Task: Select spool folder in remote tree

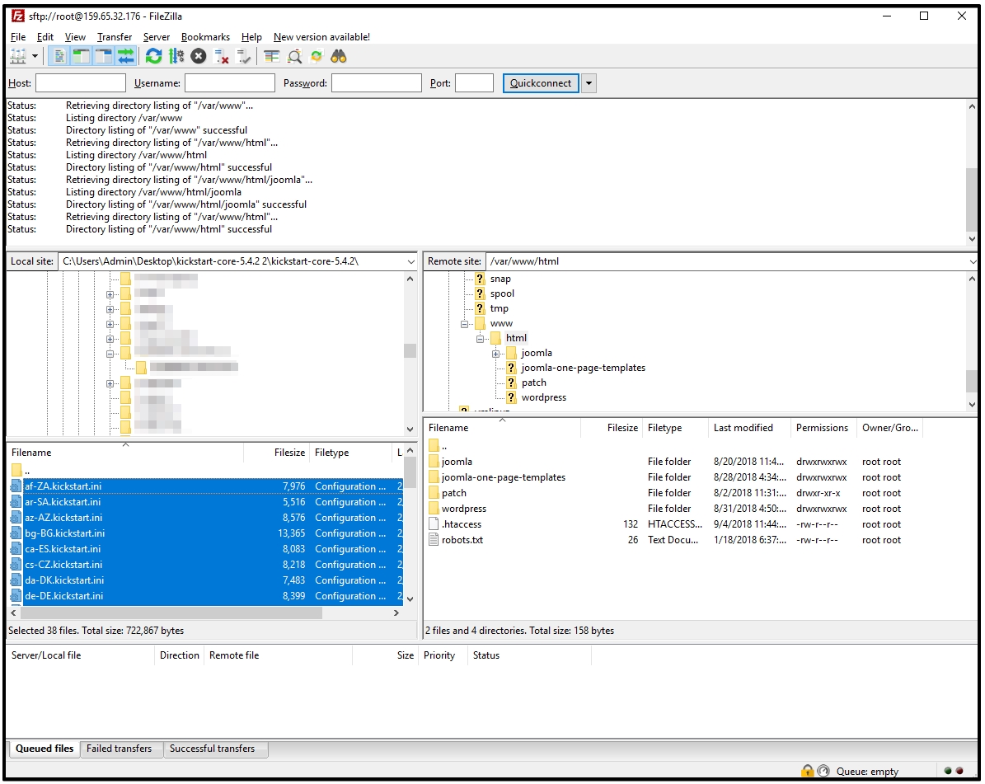Action: click(x=502, y=293)
